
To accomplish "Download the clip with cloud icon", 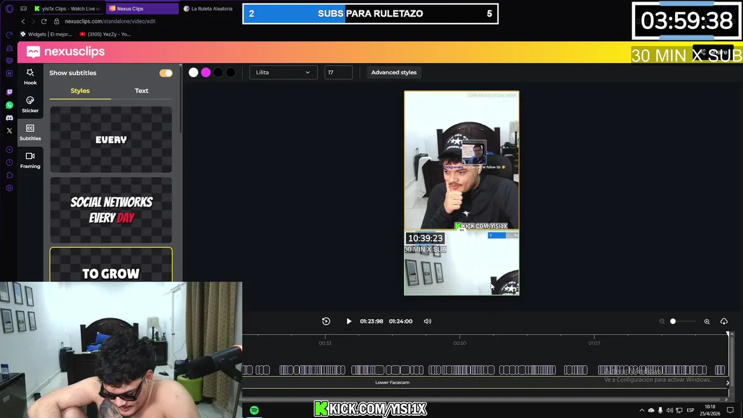I will [x=724, y=321].
